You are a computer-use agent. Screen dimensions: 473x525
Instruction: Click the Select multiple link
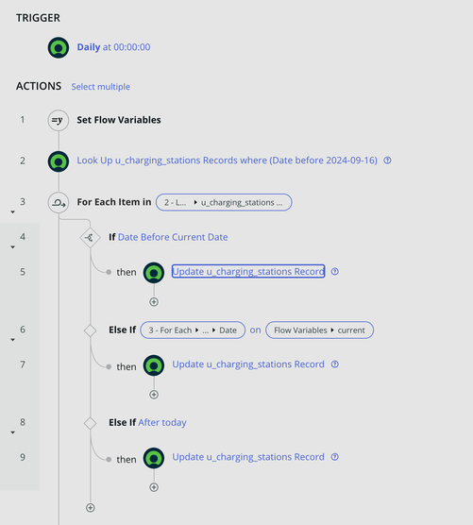[x=101, y=87]
